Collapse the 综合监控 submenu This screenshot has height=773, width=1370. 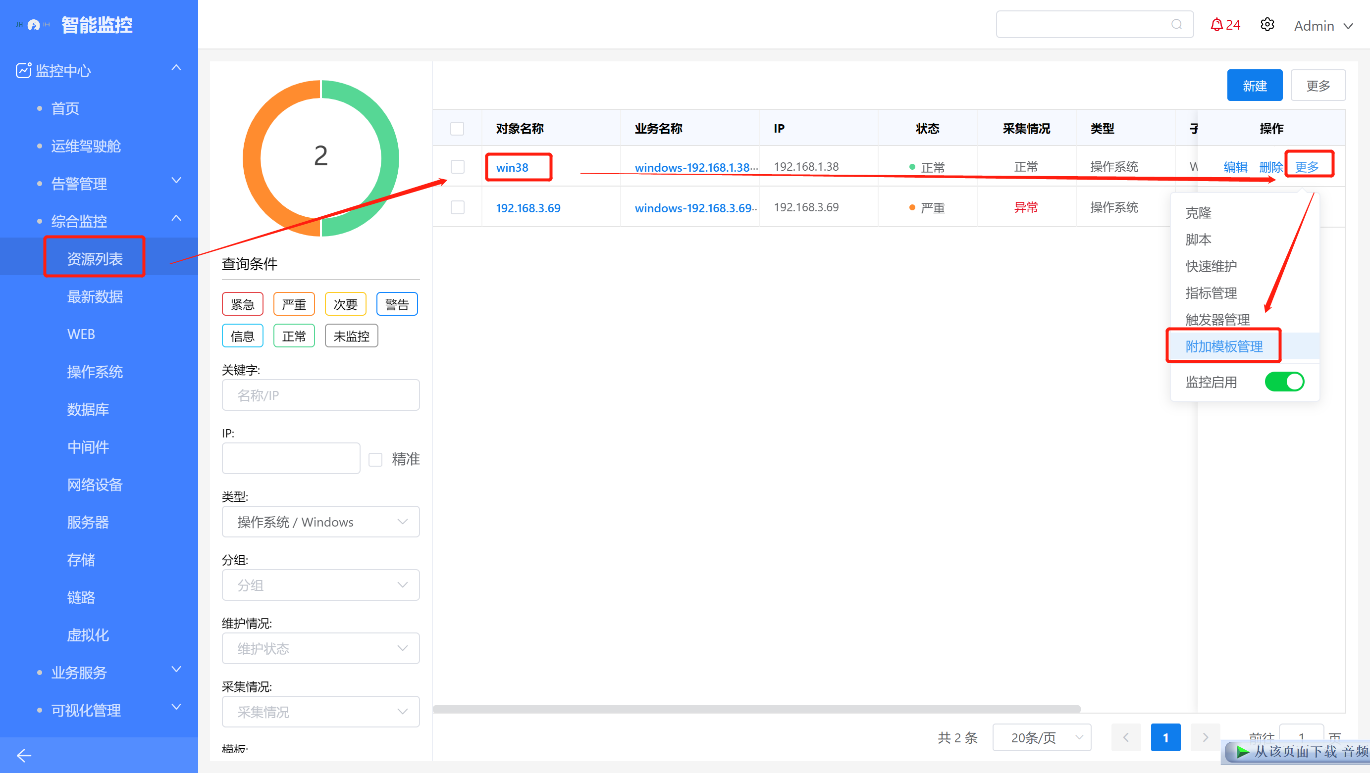[176, 218]
